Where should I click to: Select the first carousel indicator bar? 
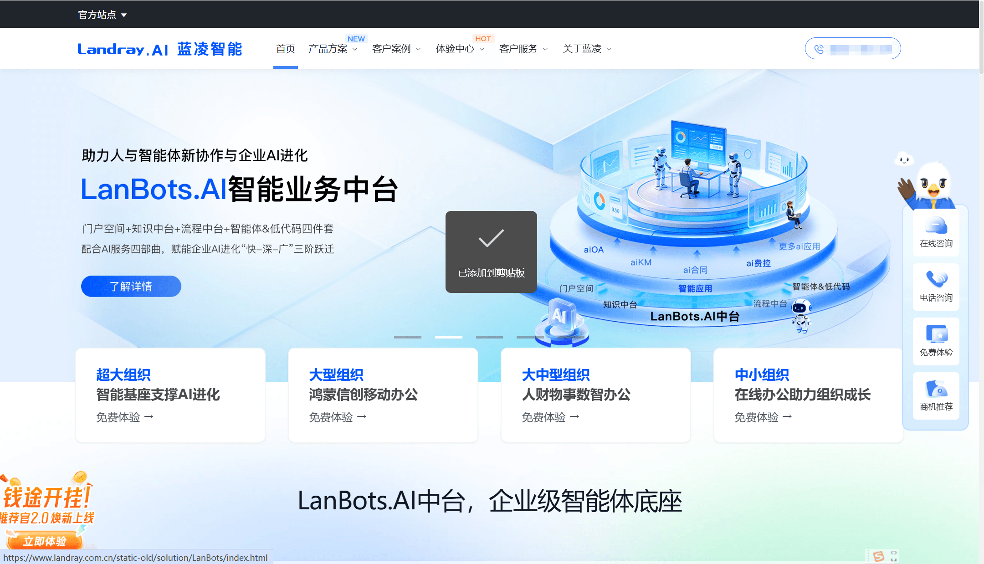click(408, 337)
